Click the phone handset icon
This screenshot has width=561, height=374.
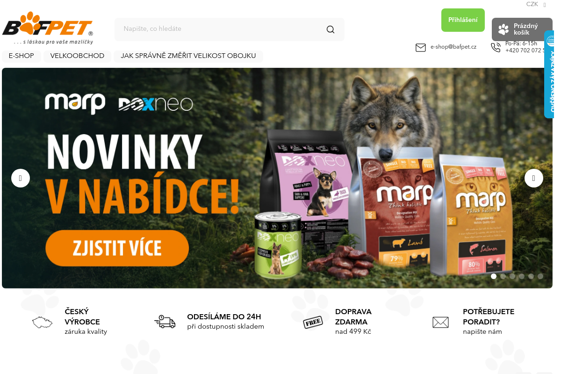[x=496, y=47]
